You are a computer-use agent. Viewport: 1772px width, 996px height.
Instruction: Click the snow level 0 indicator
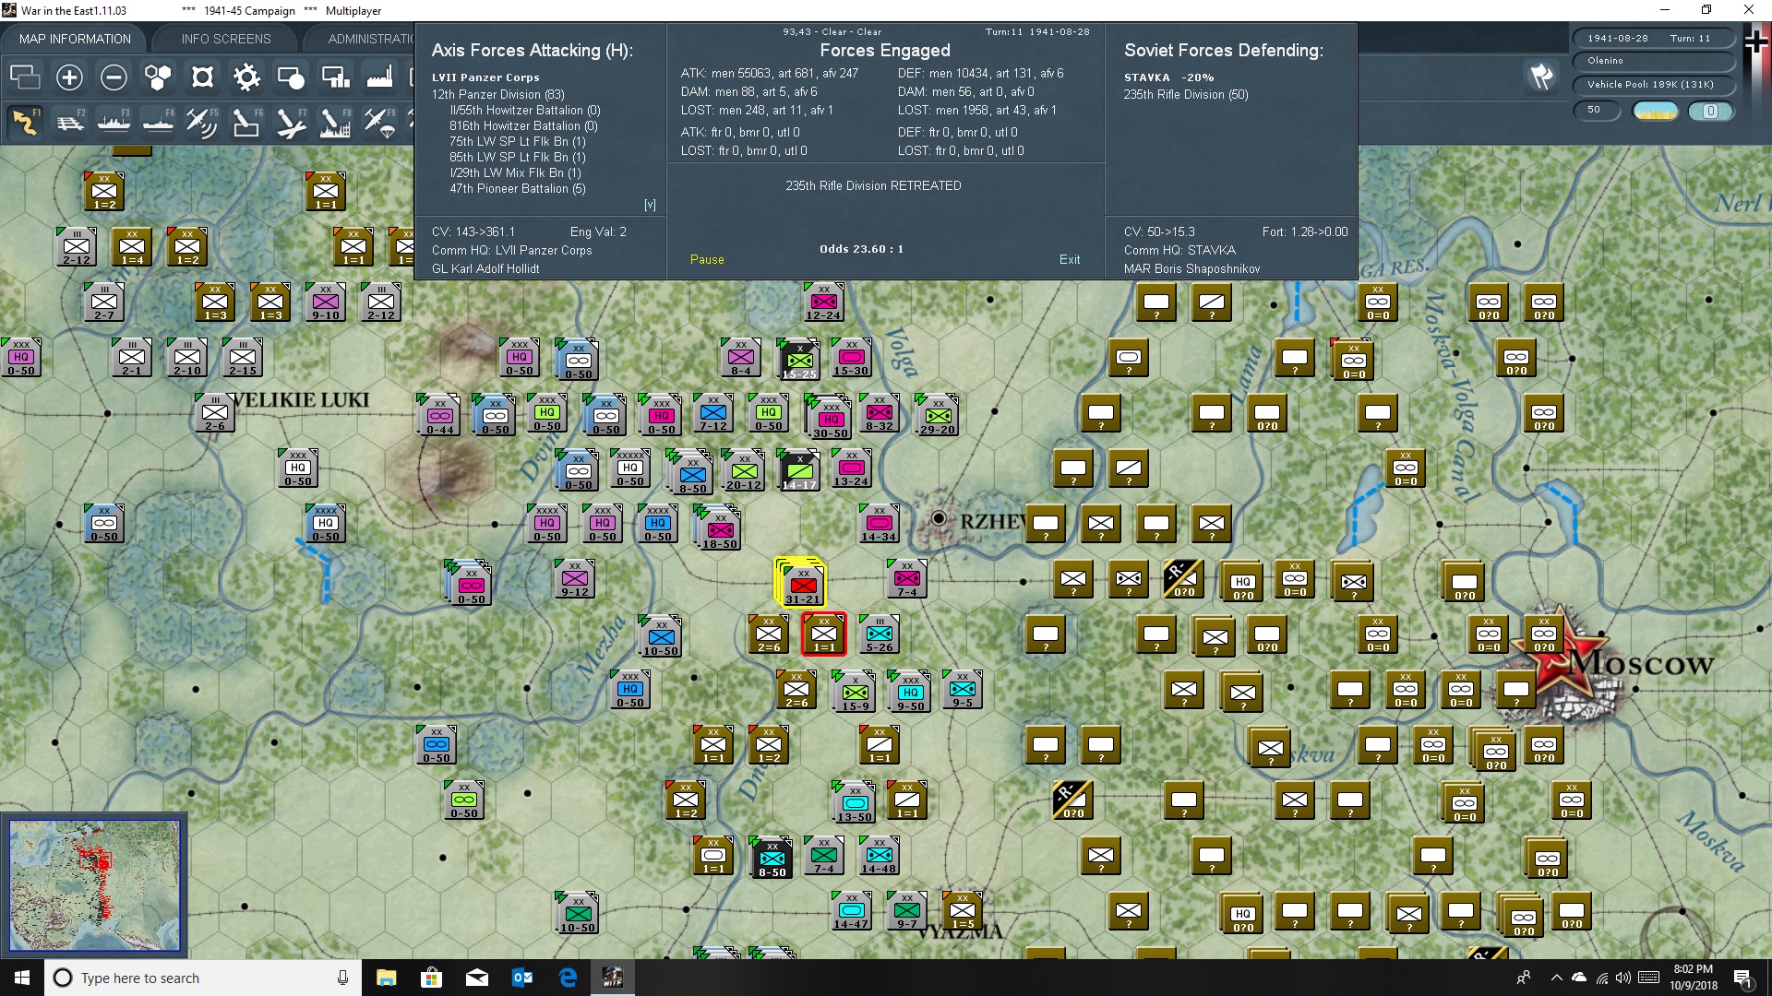(1710, 111)
